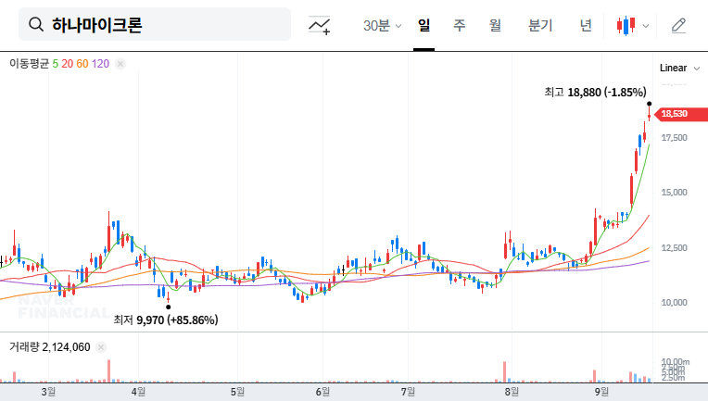Click the current price tag 18,530

[x=680, y=114]
